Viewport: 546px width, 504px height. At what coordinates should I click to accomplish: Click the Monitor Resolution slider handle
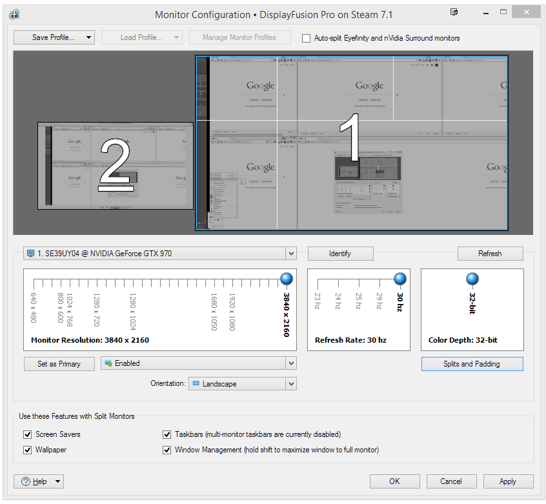point(287,279)
